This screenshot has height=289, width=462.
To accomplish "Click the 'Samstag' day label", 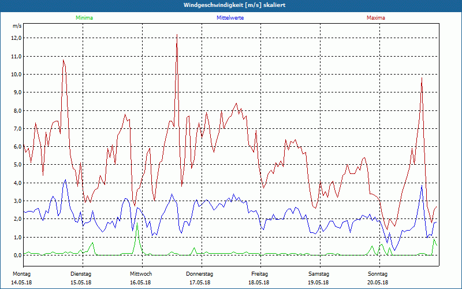I will tap(319, 274).
